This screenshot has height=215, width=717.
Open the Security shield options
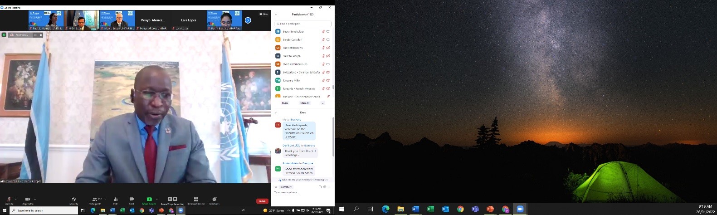tap(74, 200)
